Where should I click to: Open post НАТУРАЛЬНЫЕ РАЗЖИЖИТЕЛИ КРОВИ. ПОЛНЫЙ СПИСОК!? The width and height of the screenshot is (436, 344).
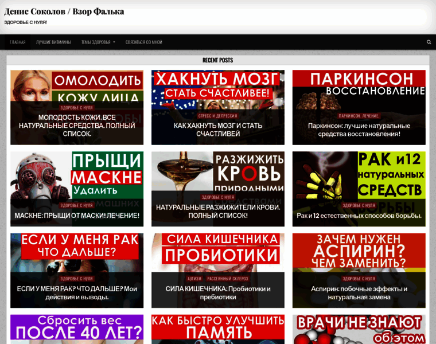[x=218, y=211]
